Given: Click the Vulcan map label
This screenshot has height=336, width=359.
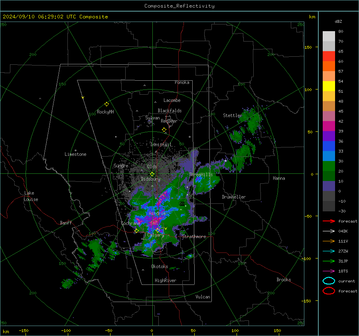Looking at the screenshot, I should click(x=203, y=297).
